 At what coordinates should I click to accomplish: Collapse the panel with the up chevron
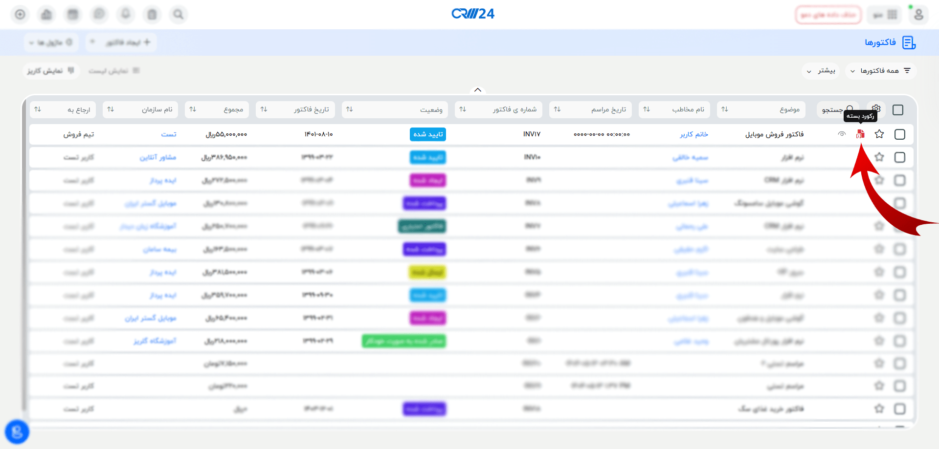478,90
